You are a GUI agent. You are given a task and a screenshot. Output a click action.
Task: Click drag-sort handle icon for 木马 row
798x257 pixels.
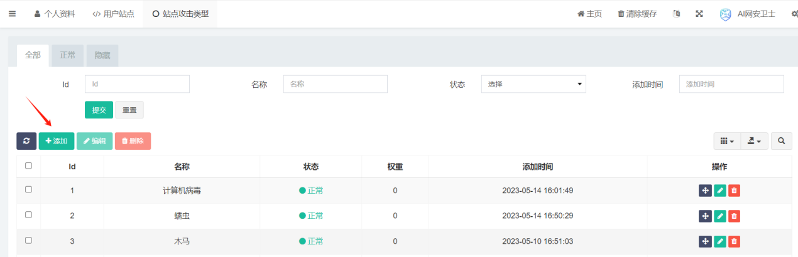pyautogui.click(x=705, y=241)
